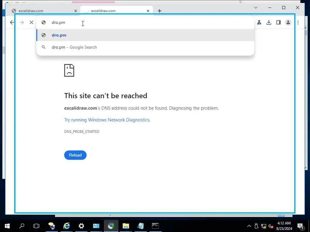310x232 pixels.
Task: Open Settings gear on taskbar
Action: coord(81,226)
